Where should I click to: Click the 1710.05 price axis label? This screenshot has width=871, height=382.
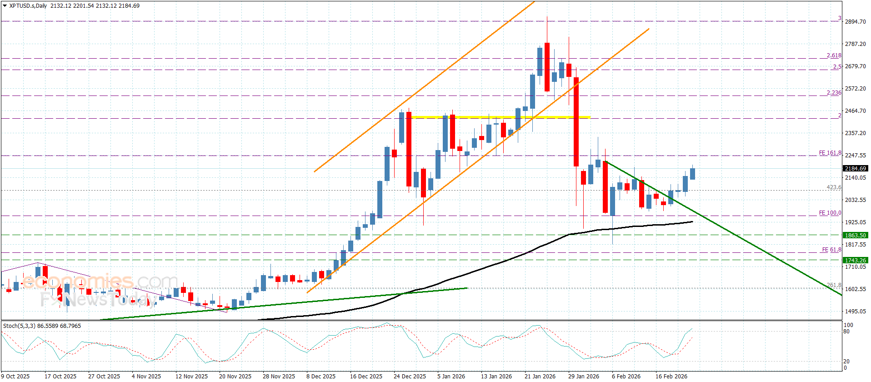point(855,266)
